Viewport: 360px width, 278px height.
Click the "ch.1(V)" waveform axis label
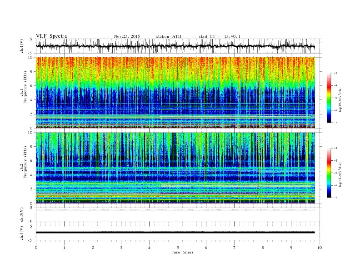(x=22, y=46)
